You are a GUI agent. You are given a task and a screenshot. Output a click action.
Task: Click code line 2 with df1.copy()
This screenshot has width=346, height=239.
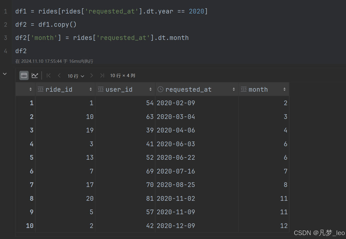pos(46,25)
